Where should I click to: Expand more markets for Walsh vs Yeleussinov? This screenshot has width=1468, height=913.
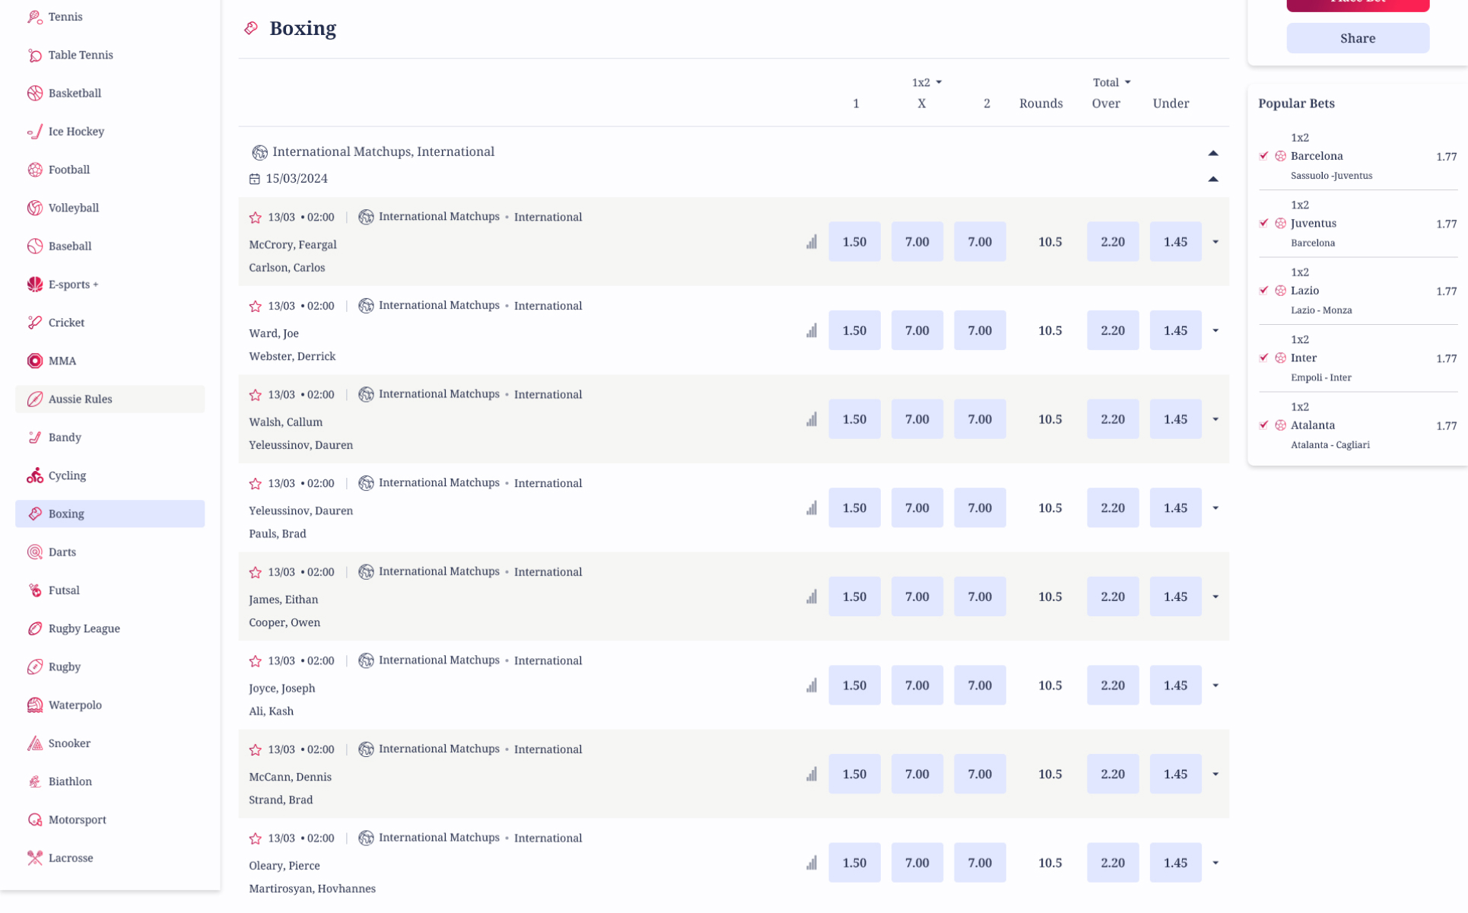click(1215, 419)
